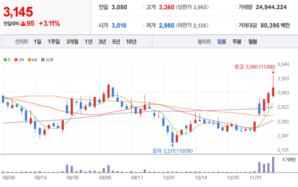The width and height of the screenshot is (298, 187).
Task: Click the 전일 value 3,050
Action: tap(119, 7)
